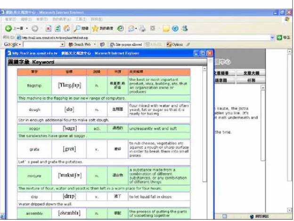This screenshot has width=294, height=221.
Task: Click the Windows flag logo in menu bar
Action: [287, 19]
